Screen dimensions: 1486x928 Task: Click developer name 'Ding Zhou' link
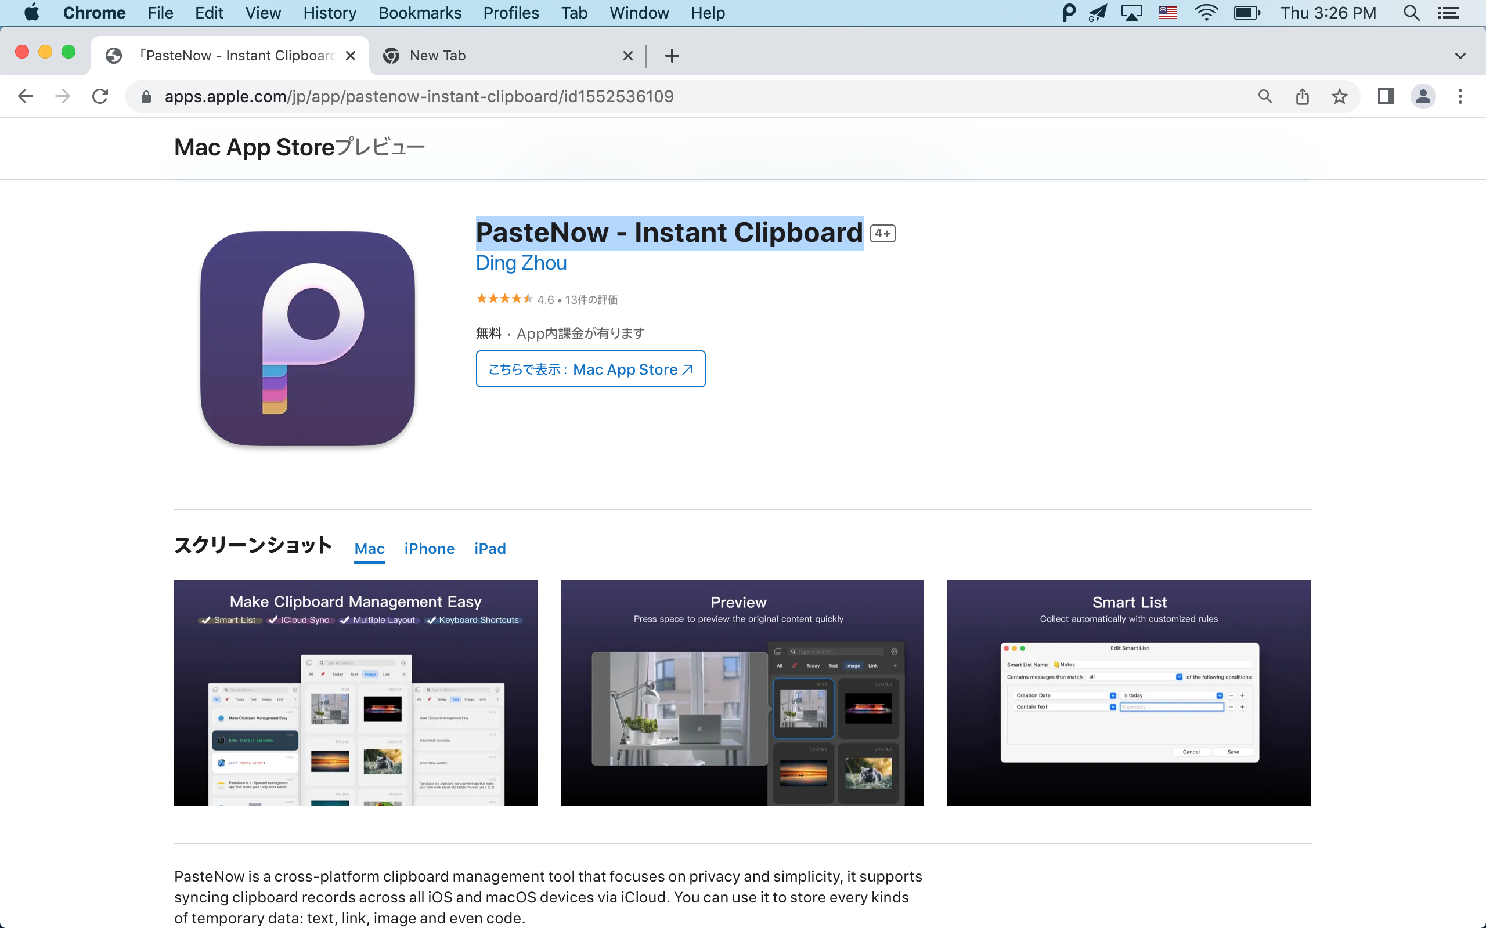(520, 262)
